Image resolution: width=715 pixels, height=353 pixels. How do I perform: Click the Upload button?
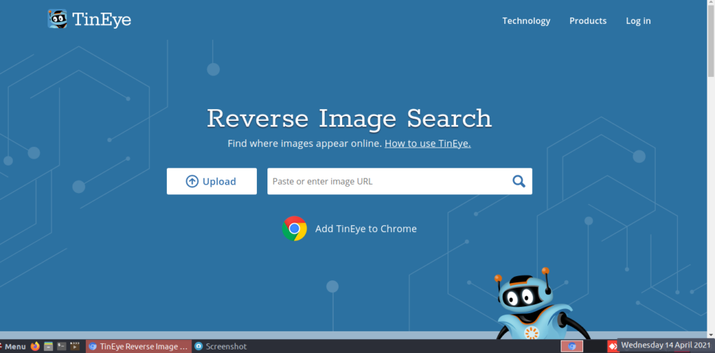point(212,181)
